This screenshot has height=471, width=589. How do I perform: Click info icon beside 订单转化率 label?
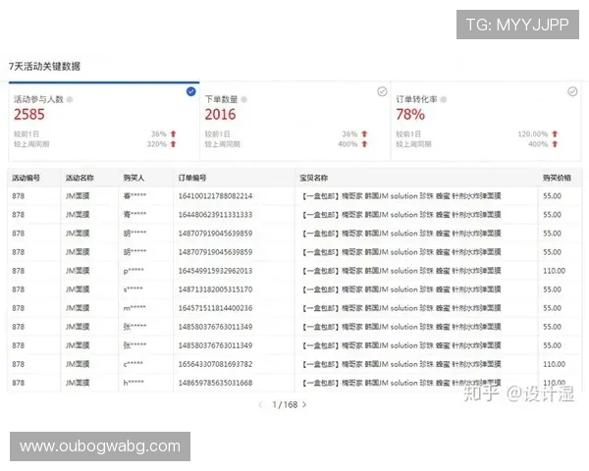click(444, 99)
